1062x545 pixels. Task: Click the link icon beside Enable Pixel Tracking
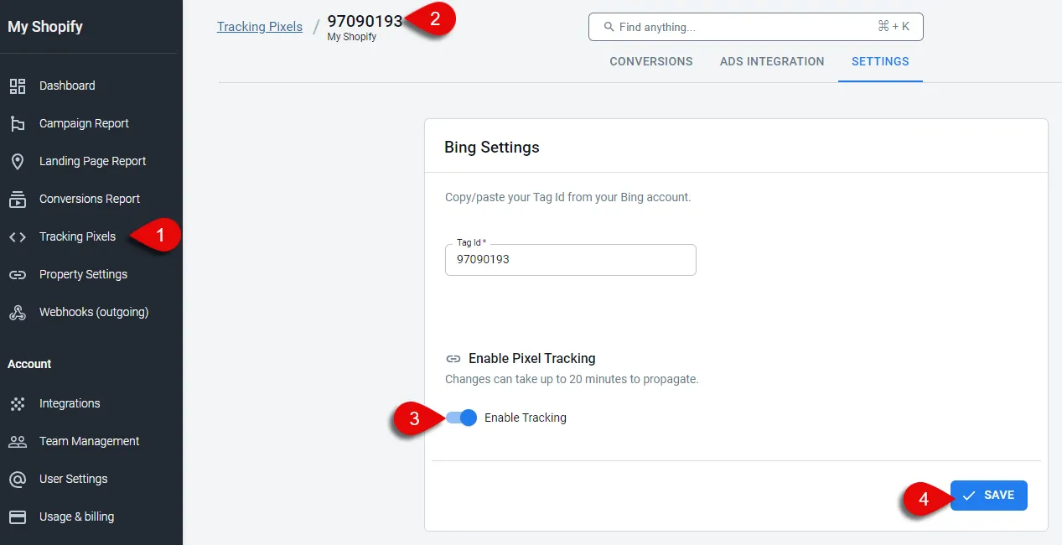(453, 358)
